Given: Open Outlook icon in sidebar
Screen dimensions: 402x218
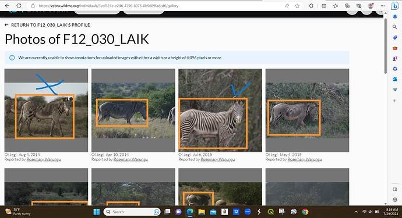Looking at the screenshot, I should [x=395, y=79].
